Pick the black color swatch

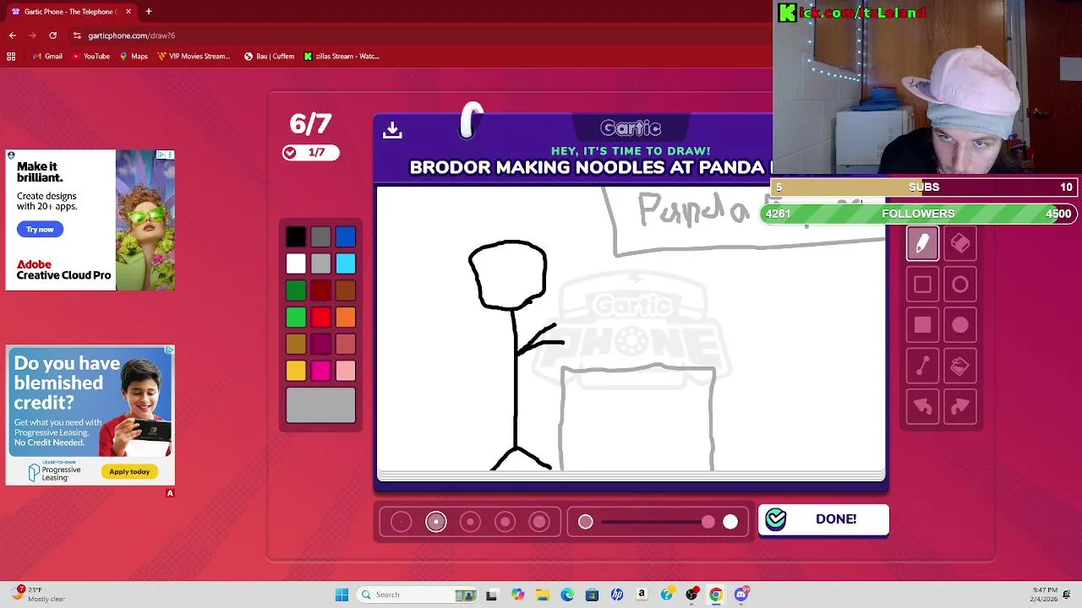pos(296,237)
